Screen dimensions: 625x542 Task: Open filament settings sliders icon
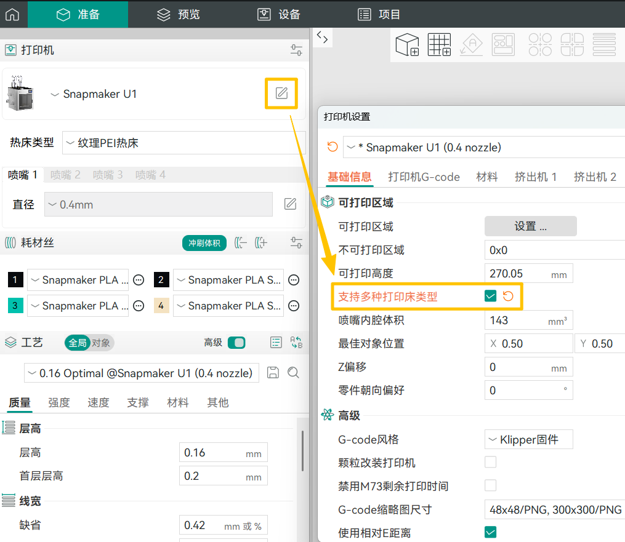click(x=296, y=242)
